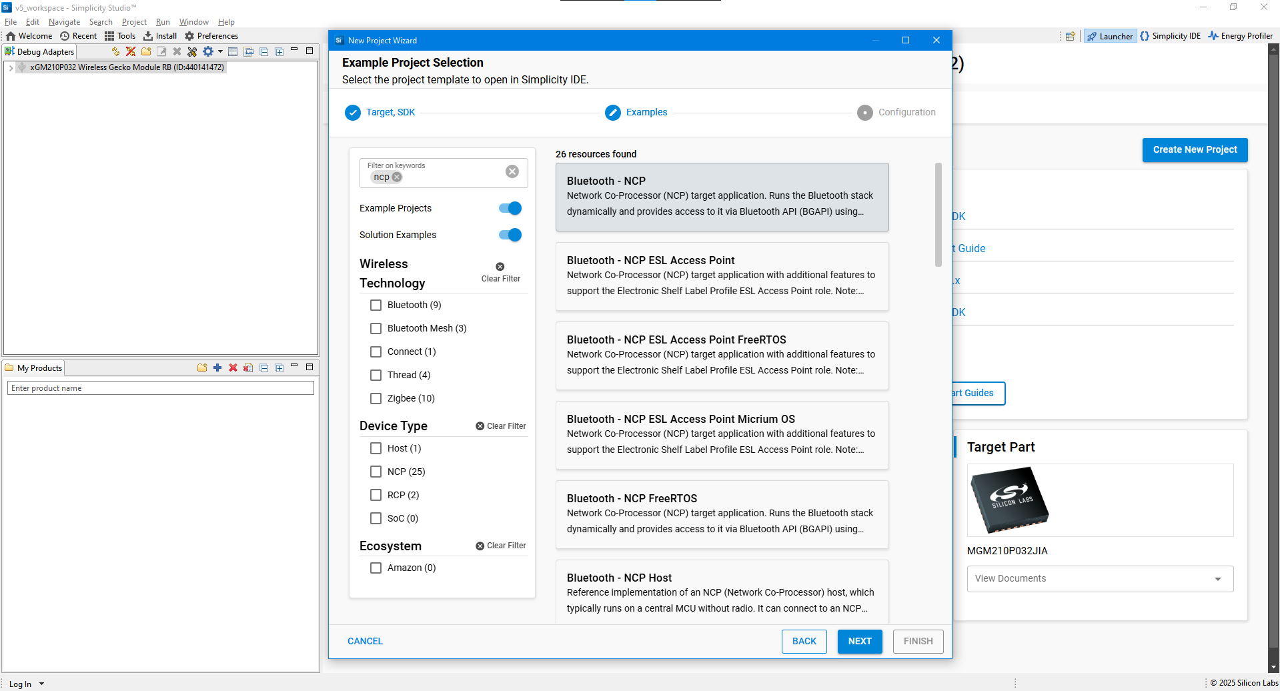Check the Zigbee (10) filter
This screenshot has height=691, width=1280.
pos(376,398)
